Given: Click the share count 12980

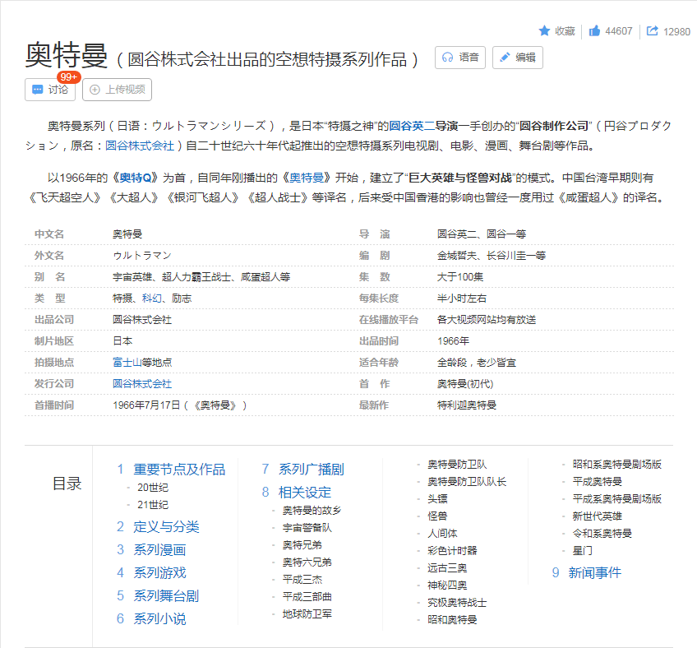Looking at the screenshot, I should [x=676, y=31].
